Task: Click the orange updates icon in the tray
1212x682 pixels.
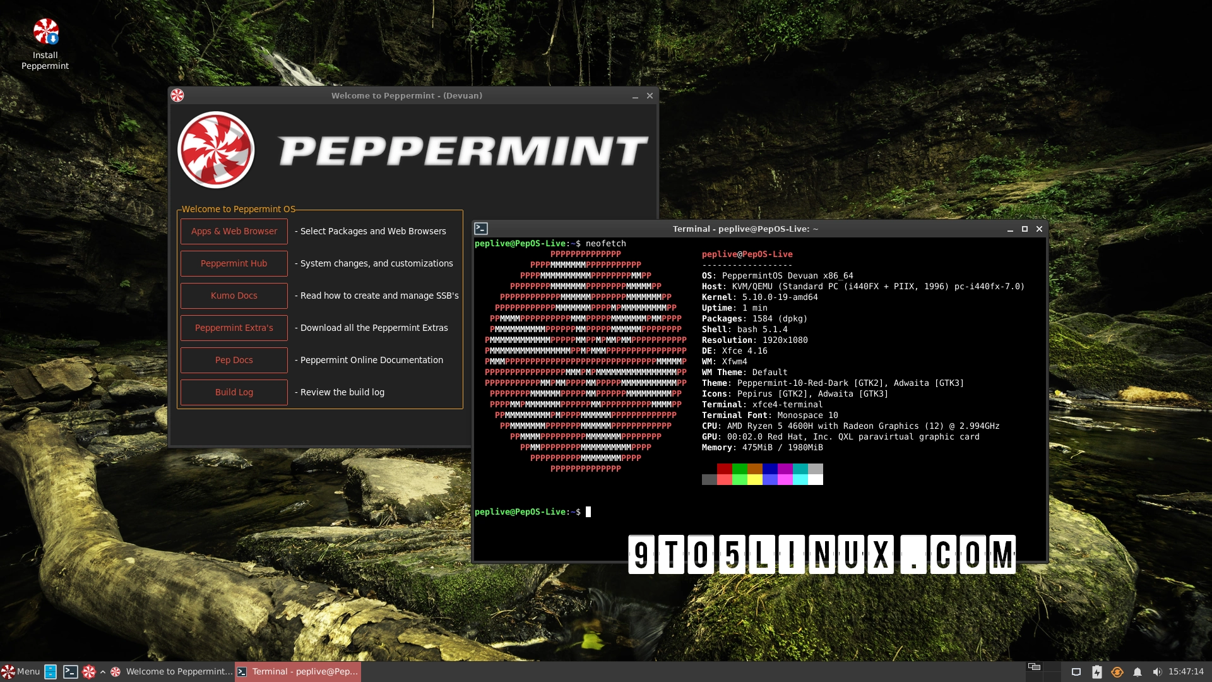Action: (x=1117, y=671)
